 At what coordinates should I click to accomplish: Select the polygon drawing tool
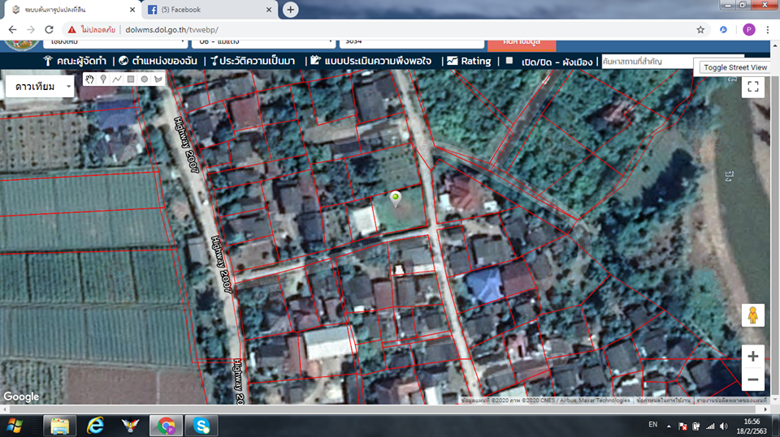pyautogui.click(x=158, y=79)
